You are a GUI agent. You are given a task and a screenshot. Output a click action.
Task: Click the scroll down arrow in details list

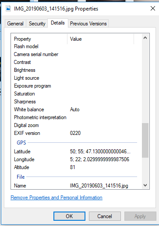coord(145,185)
